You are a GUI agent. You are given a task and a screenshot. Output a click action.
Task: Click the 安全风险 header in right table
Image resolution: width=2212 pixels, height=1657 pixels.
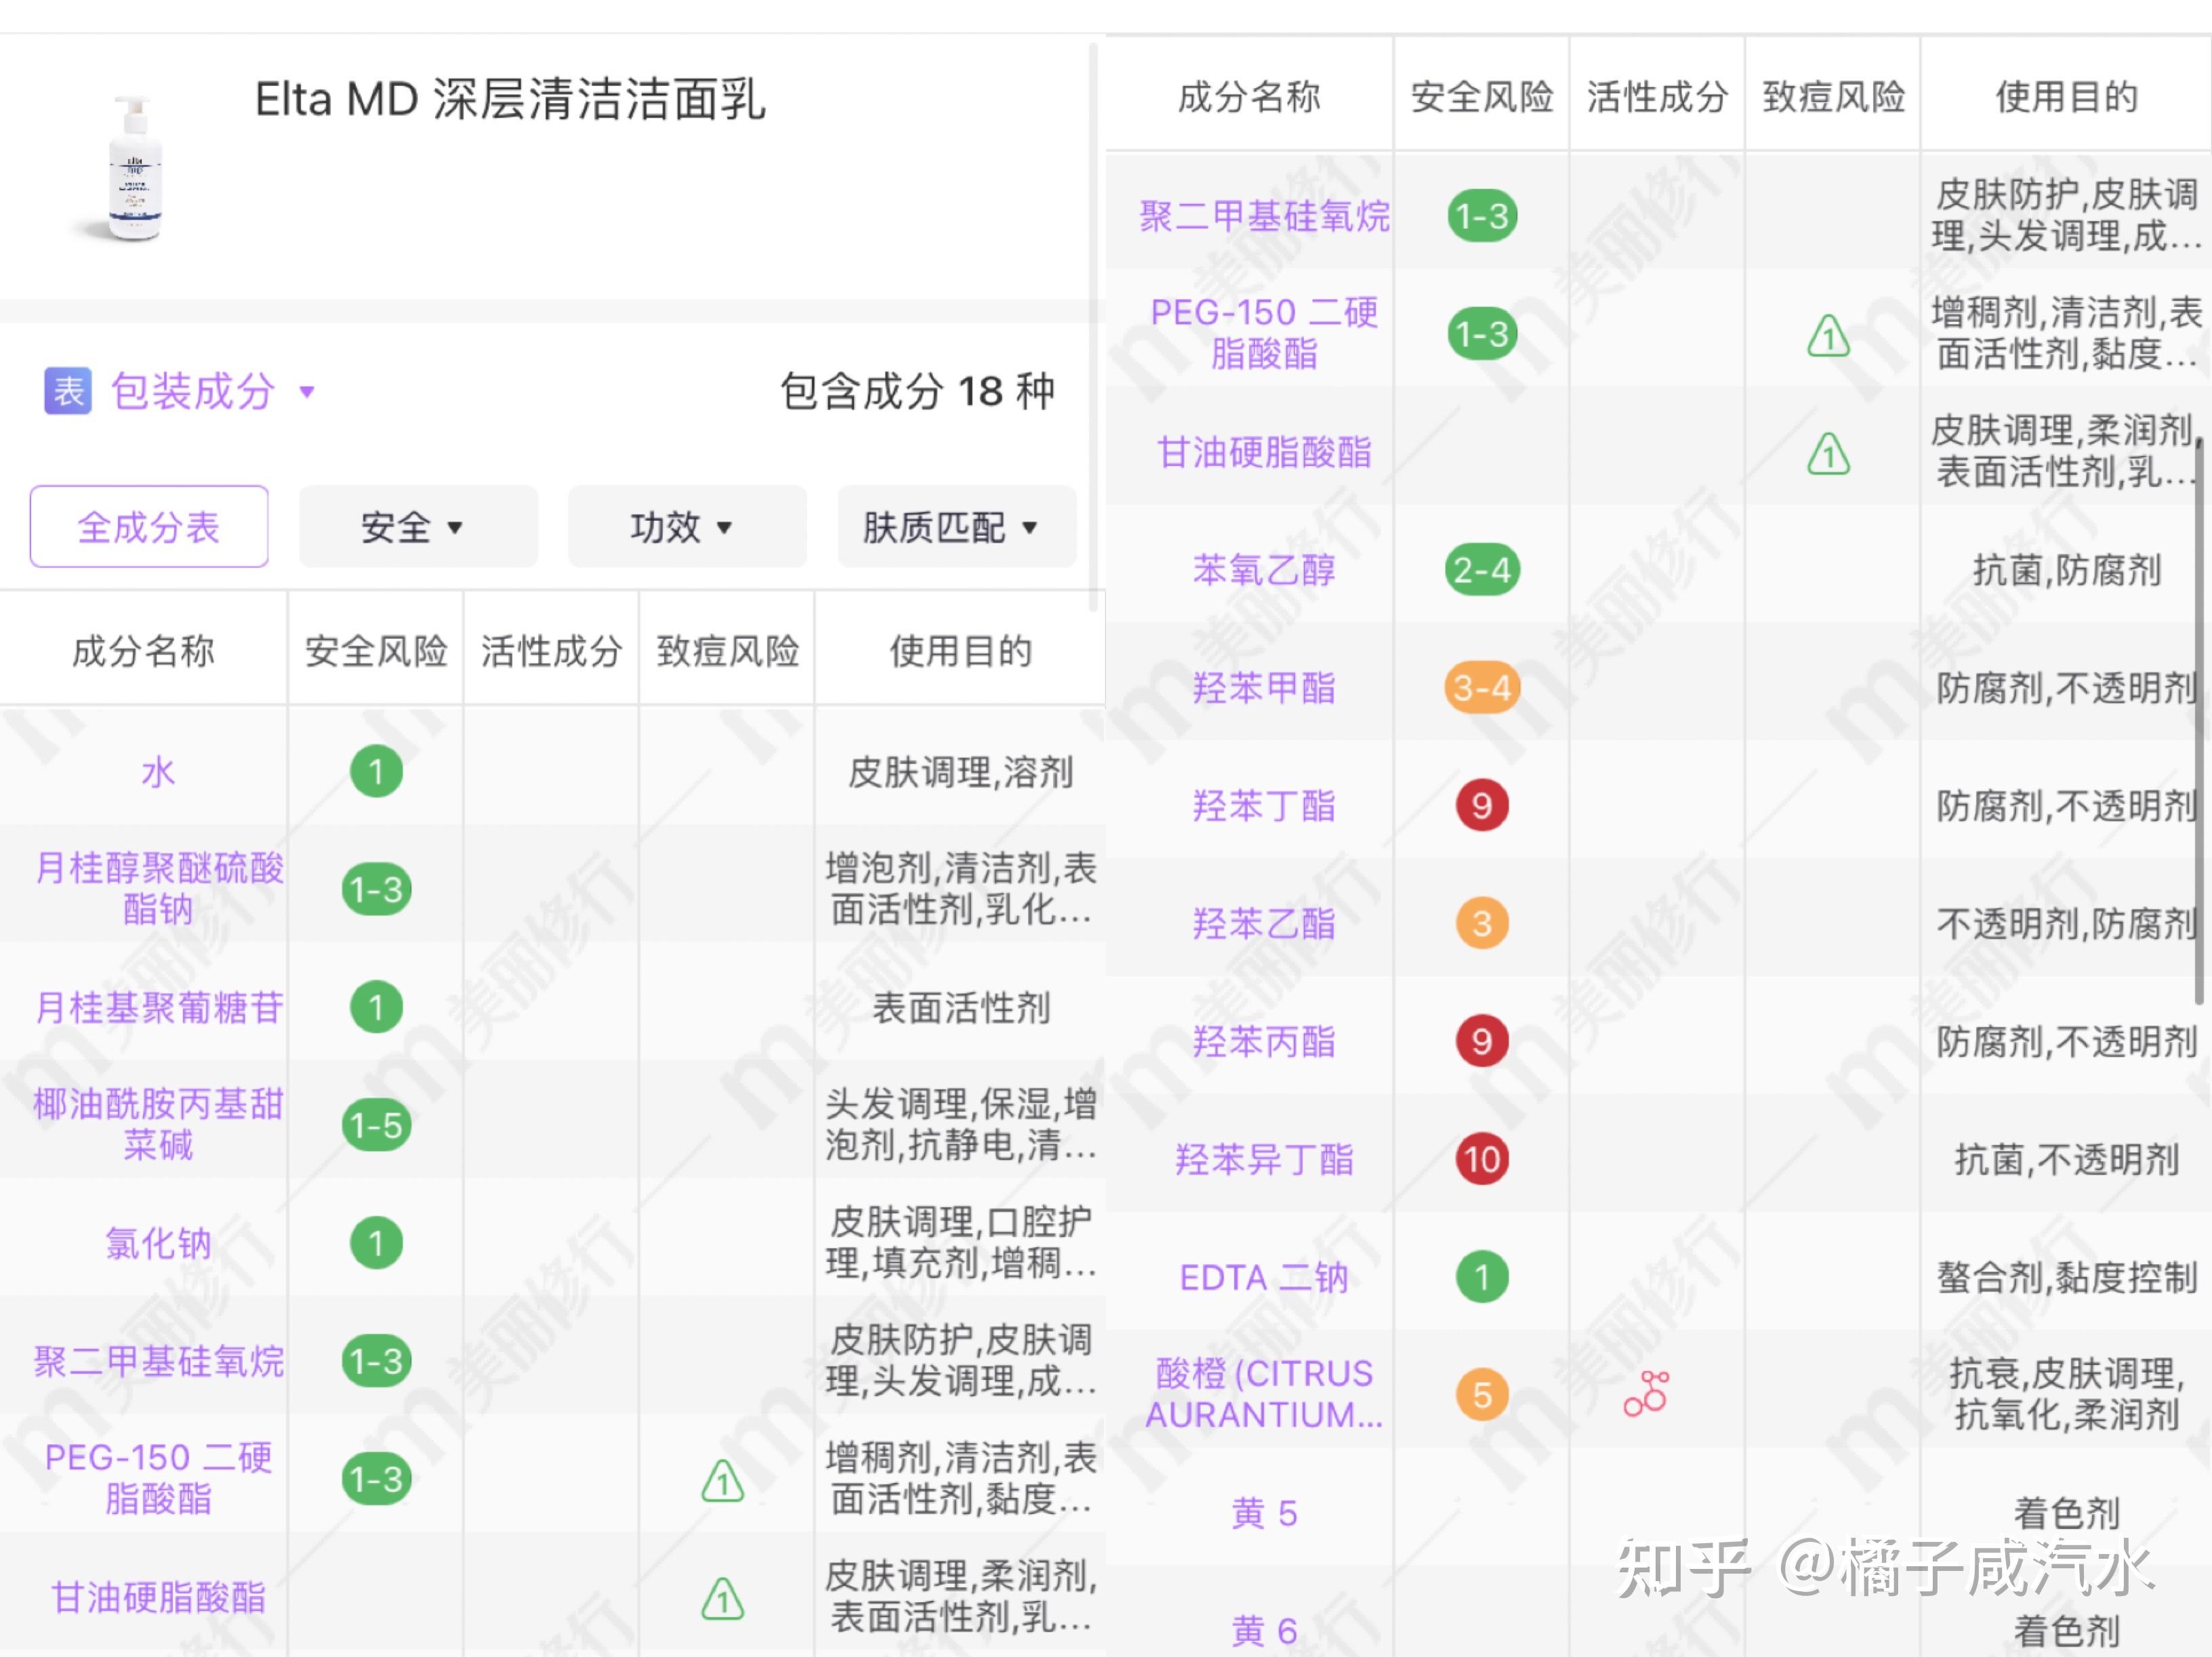point(1482,97)
